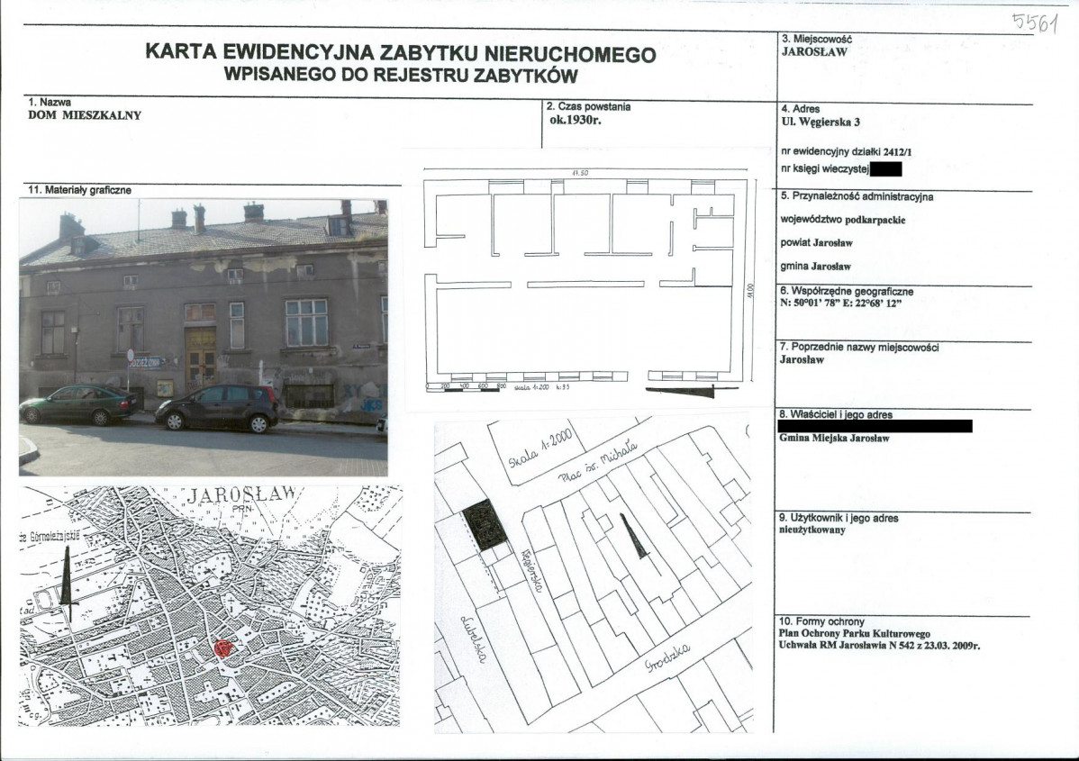Screen dimensions: 1079x761
Task: Select the text 'nieużytkowany'
Action: 812,530
